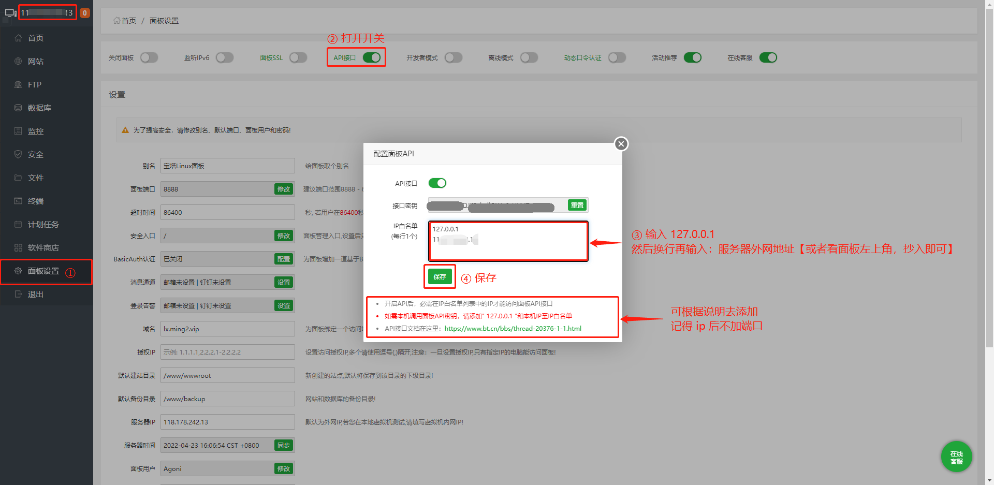Toggle the API接口 switch in the top bar
Viewport: 994px width, 485px height.
pyautogui.click(x=372, y=57)
